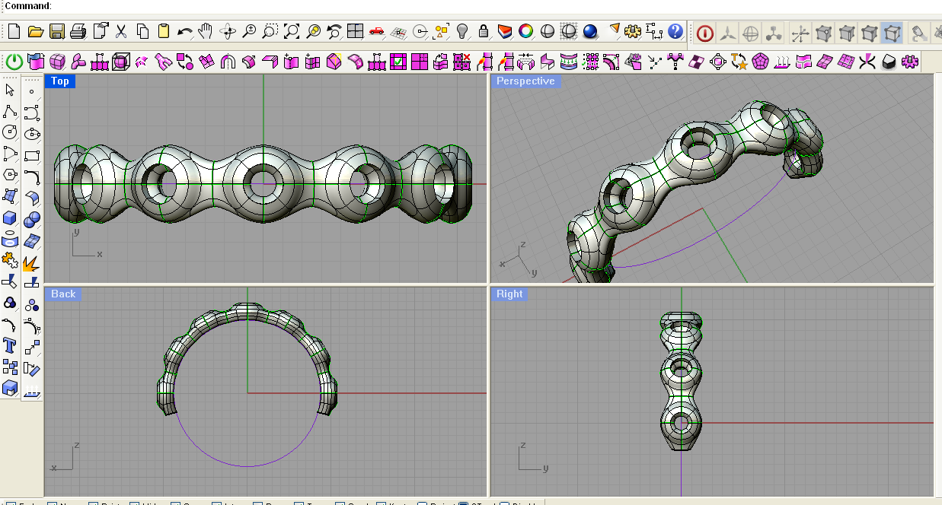Select the blue Box solid tool

pyautogui.click(x=10, y=218)
